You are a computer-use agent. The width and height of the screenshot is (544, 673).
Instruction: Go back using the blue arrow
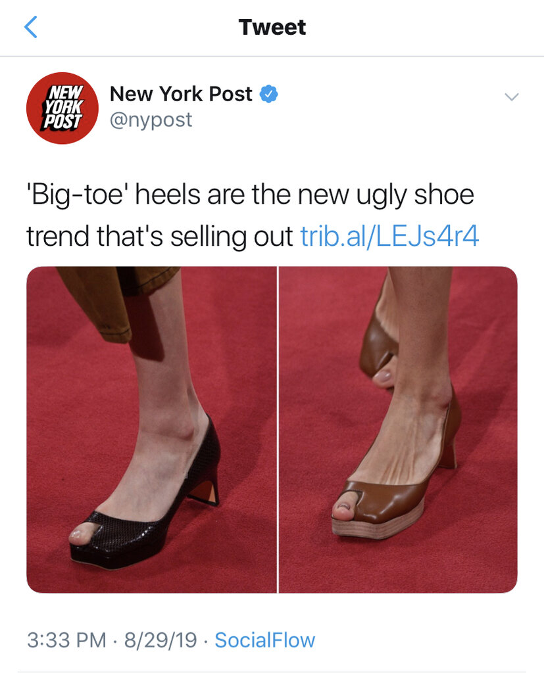pyautogui.click(x=30, y=27)
